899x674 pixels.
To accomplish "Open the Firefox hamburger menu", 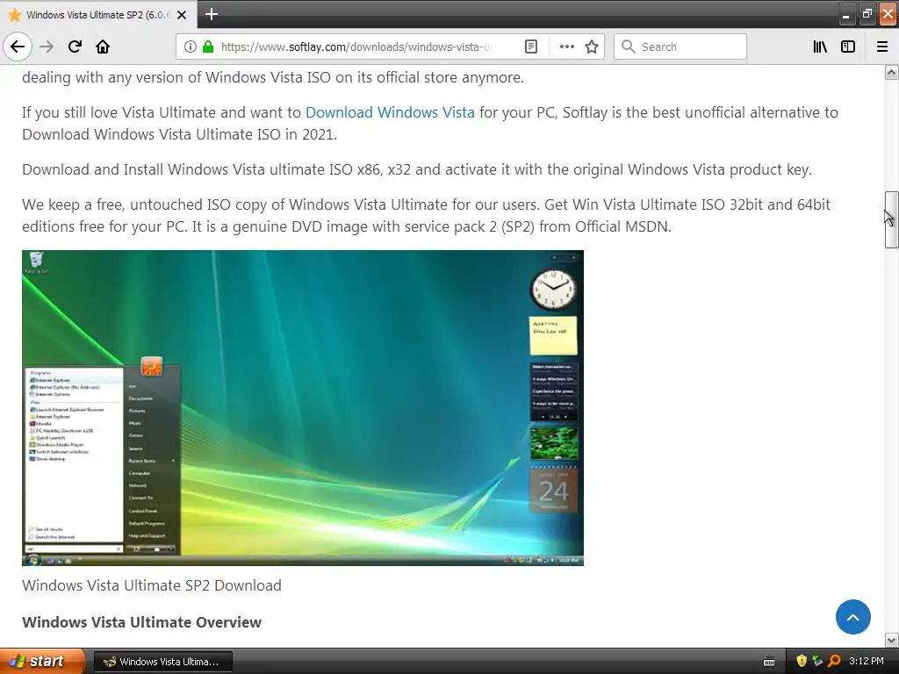I will point(882,47).
